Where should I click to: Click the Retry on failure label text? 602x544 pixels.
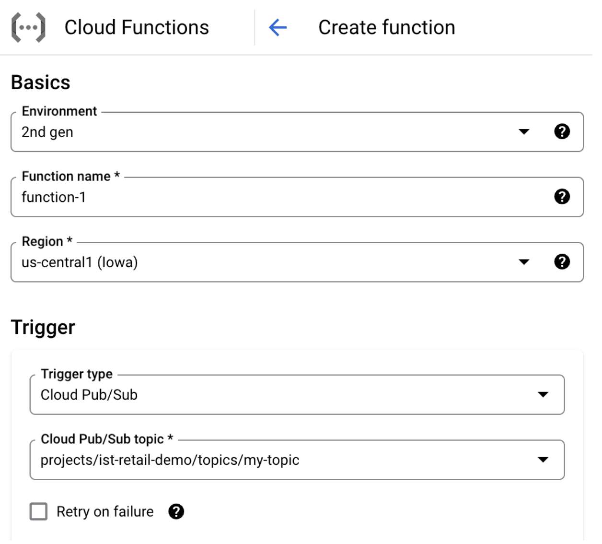(105, 512)
